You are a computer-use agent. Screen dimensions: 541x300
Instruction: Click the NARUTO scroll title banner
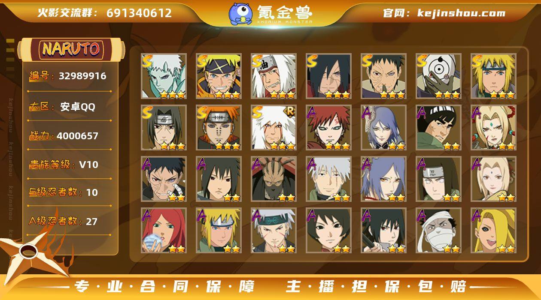[71, 49]
